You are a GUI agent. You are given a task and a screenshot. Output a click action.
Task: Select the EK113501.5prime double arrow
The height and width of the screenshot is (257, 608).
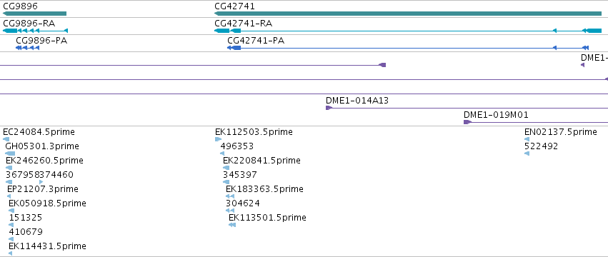pyautogui.click(x=232, y=225)
